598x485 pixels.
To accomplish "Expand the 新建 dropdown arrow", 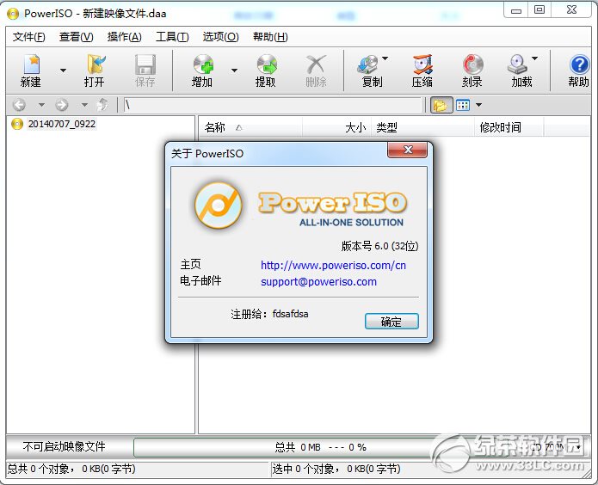I will [x=64, y=71].
